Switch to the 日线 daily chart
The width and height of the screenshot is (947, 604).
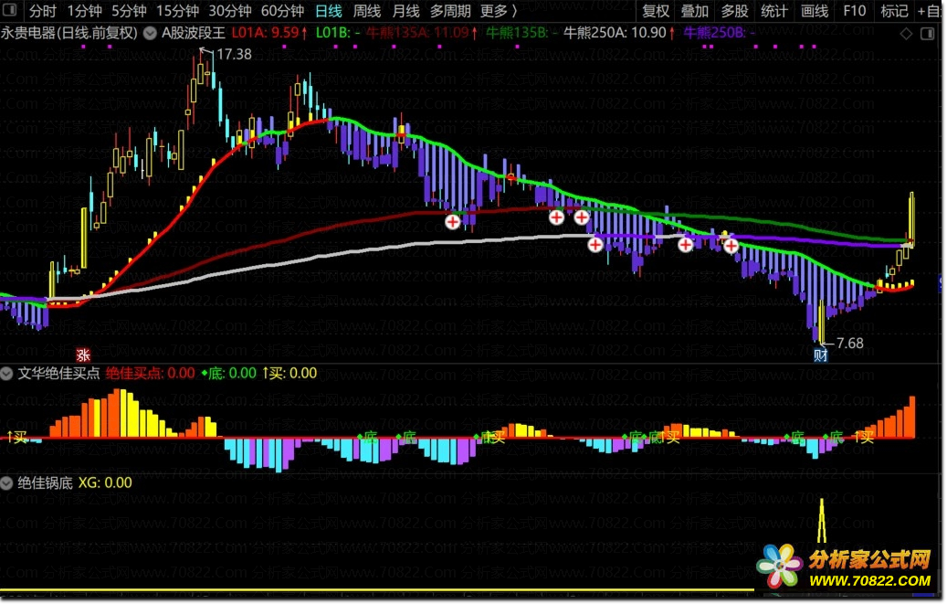coord(329,11)
